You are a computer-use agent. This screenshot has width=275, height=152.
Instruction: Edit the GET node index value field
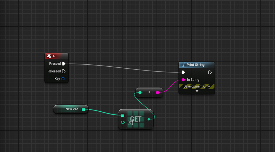coord(130,122)
